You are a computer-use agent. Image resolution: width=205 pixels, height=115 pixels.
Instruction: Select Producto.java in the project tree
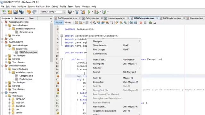(x=26, y=79)
